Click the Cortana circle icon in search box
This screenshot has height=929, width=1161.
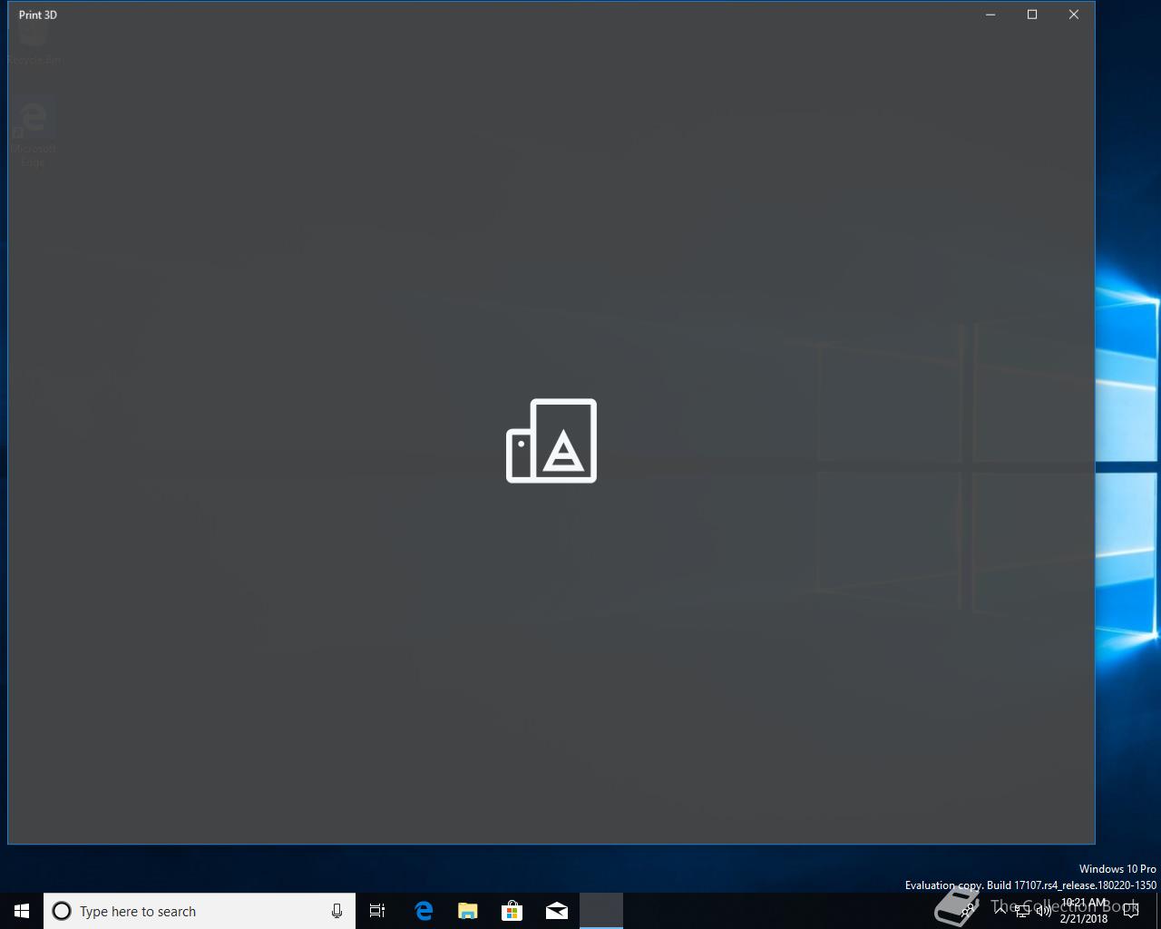[x=62, y=911]
